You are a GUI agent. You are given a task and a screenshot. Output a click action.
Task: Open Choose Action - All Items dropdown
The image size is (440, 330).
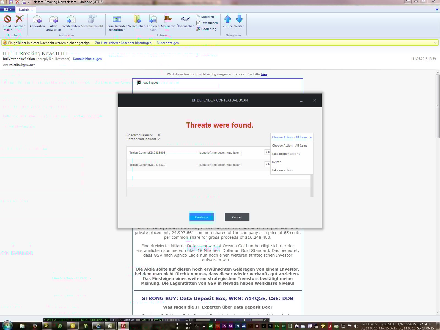pos(292,137)
